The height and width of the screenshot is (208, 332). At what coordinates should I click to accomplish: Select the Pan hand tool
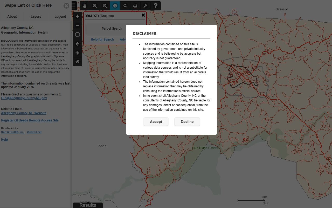click(x=85, y=6)
